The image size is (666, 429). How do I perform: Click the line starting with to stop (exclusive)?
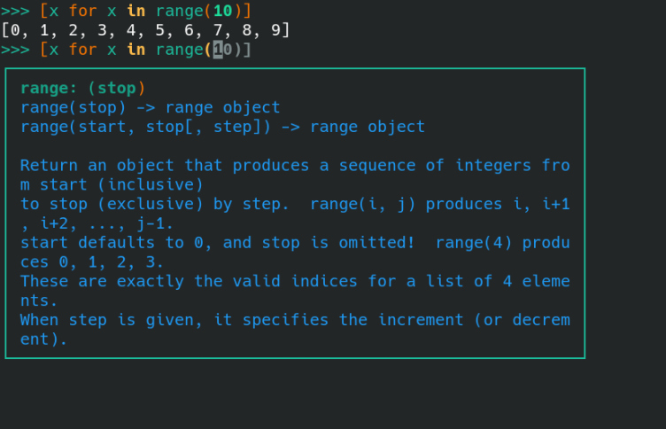click(x=295, y=204)
